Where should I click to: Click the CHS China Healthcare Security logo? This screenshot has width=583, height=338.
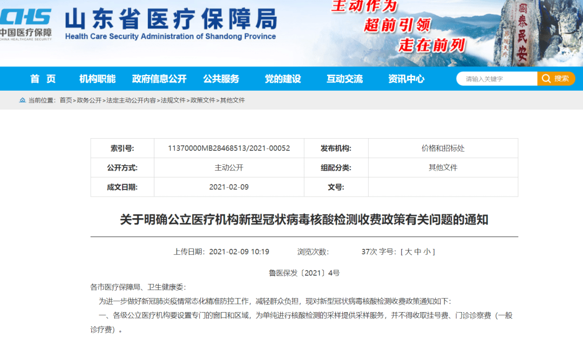click(26, 24)
